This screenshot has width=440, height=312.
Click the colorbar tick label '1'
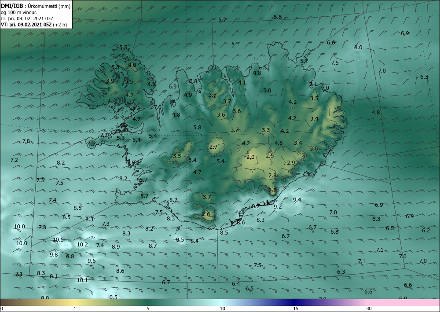[x=75, y=308]
